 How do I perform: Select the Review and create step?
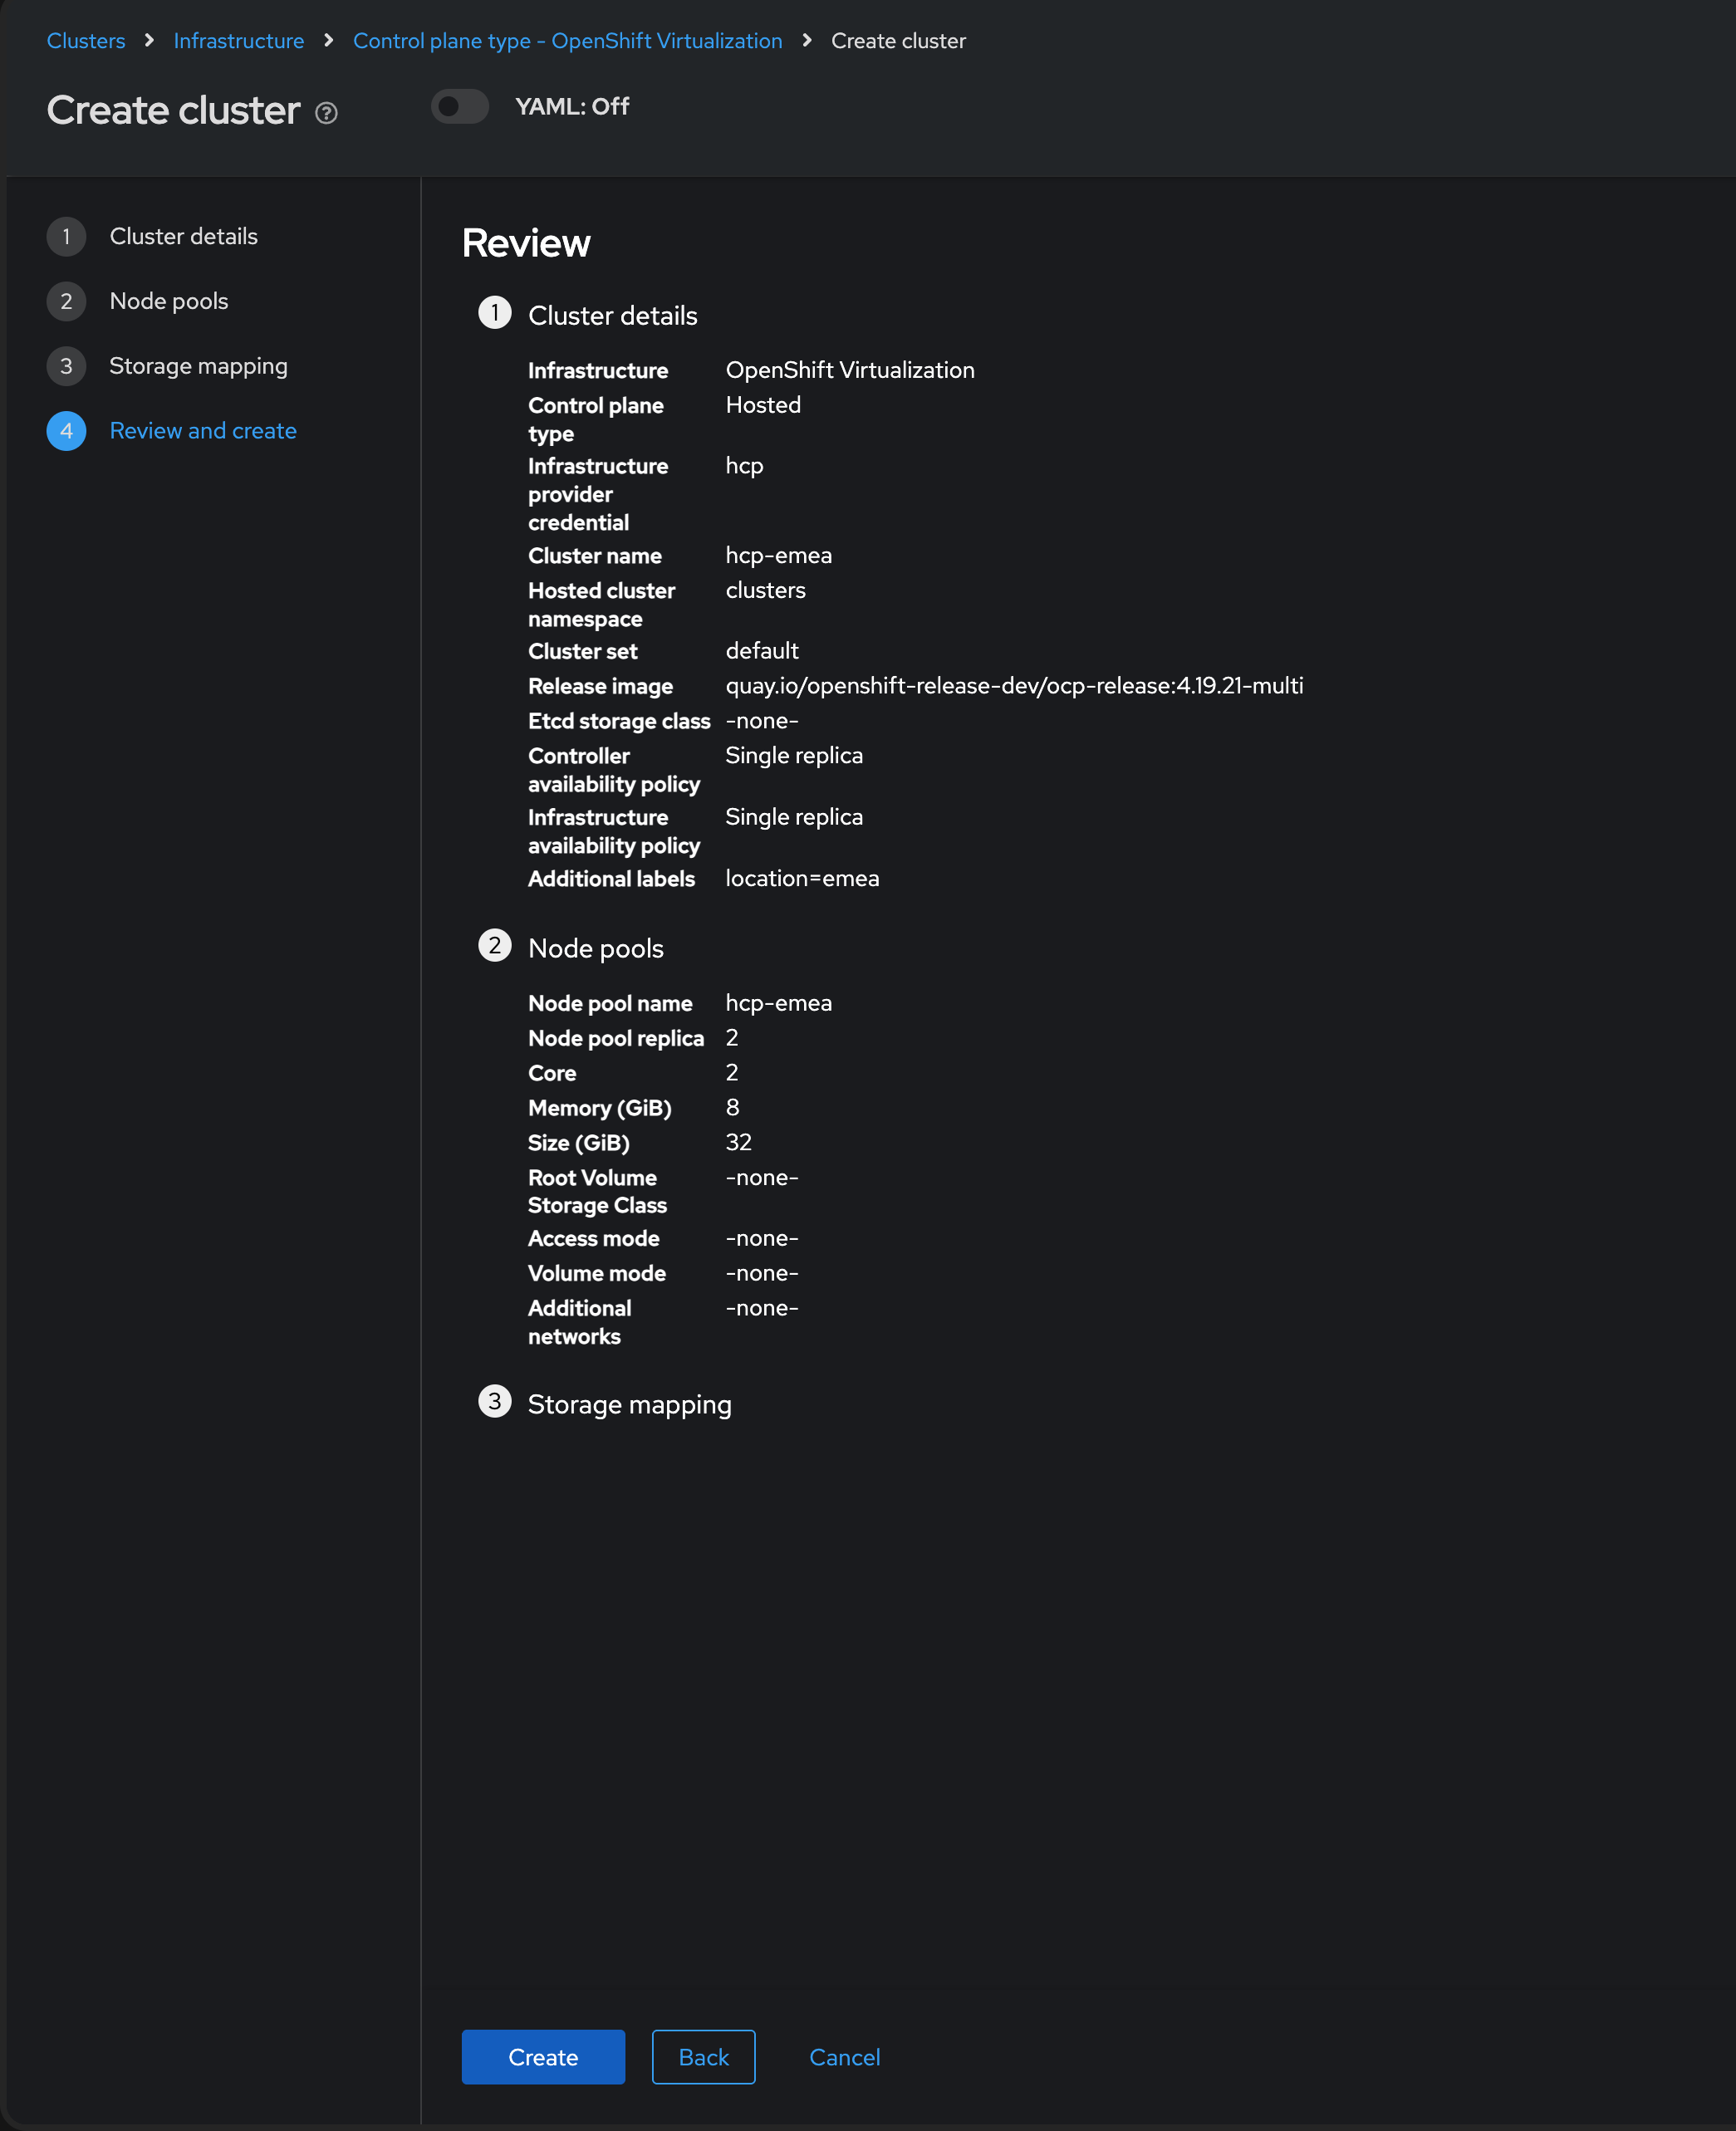[x=203, y=431]
